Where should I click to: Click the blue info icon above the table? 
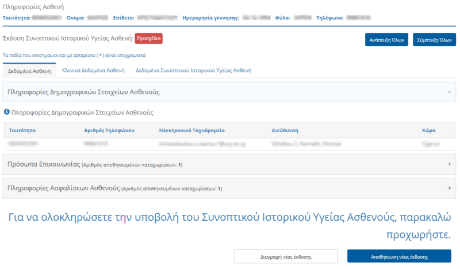click(6, 112)
